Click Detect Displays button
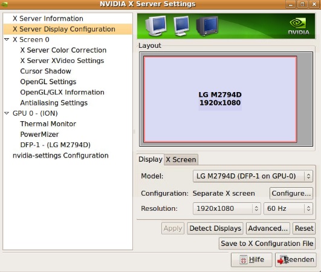The height and width of the screenshot is (272, 321). coord(215,228)
